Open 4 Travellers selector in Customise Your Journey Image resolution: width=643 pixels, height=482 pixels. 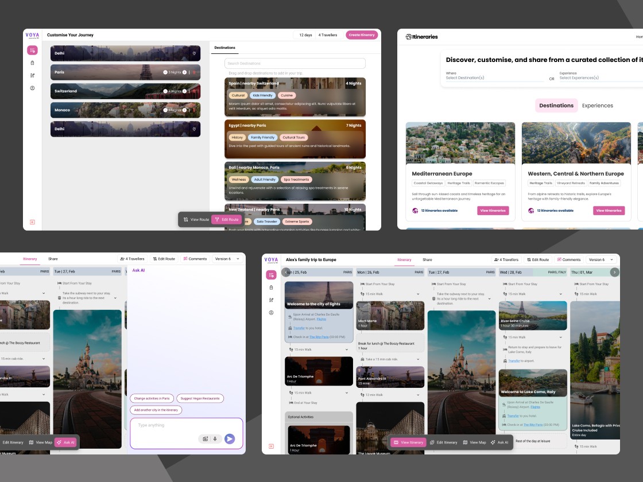(328, 35)
